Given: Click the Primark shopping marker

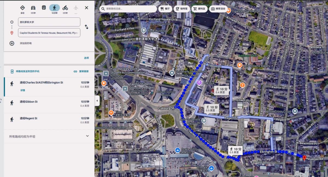Looking at the screenshot, I should (211, 168).
